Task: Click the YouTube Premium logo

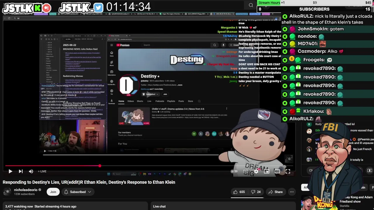Action: pos(123,45)
